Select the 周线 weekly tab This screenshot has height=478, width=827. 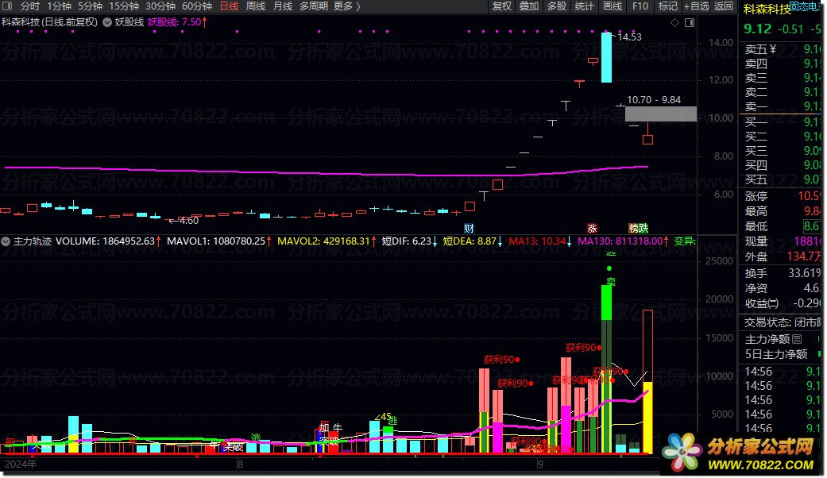coord(256,6)
